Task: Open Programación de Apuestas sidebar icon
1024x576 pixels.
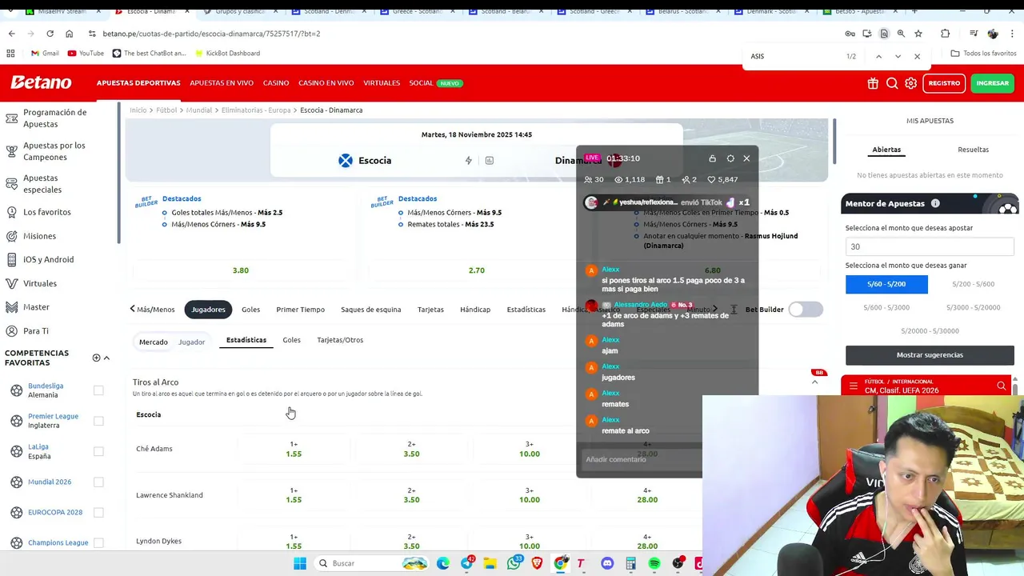Action: [x=12, y=118]
